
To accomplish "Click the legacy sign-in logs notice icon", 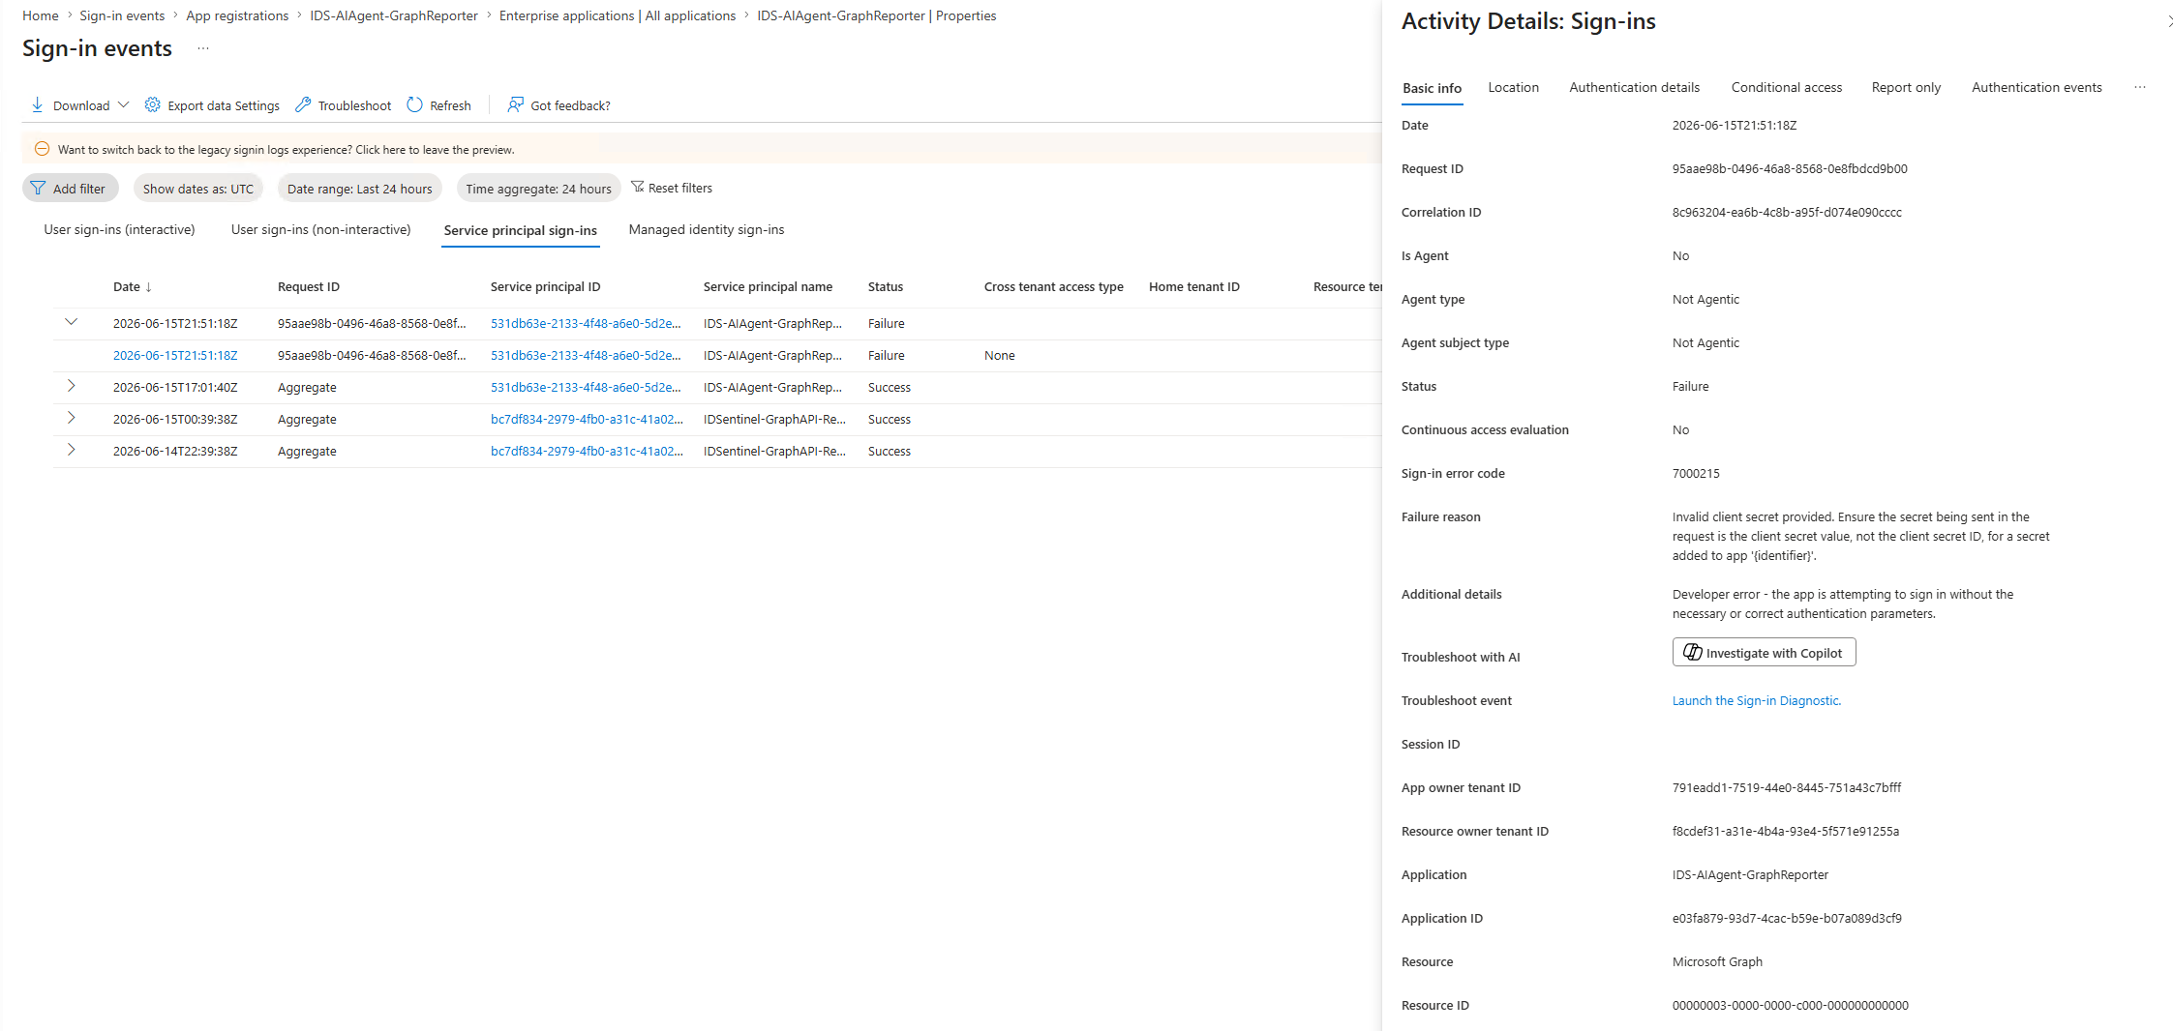I will [43, 149].
